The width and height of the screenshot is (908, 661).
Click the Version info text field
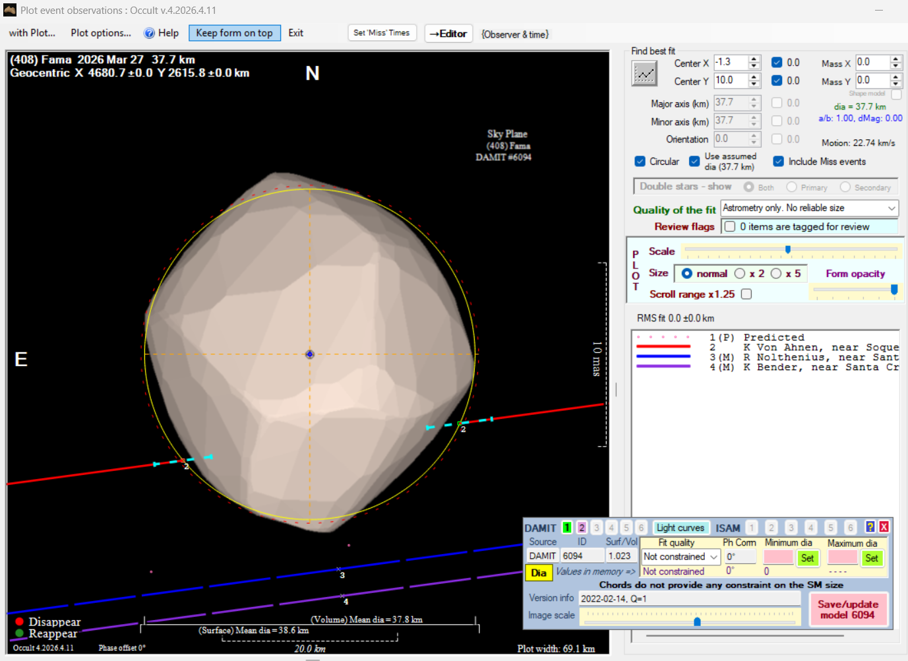pyautogui.click(x=688, y=598)
